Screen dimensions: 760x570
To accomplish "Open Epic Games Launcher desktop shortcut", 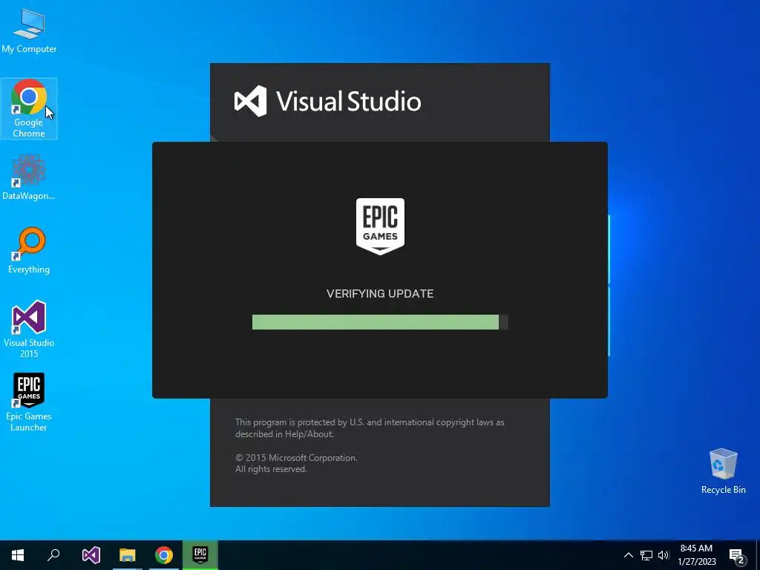I will [x=29, y=402].
